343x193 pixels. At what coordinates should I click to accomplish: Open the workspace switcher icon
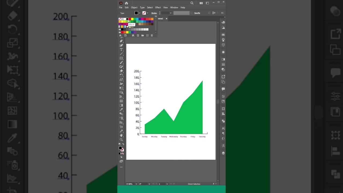[x=207, y=3]
